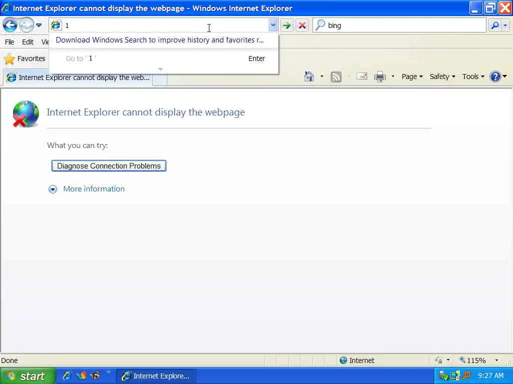Click the green Go arrow button

(287, 25)
